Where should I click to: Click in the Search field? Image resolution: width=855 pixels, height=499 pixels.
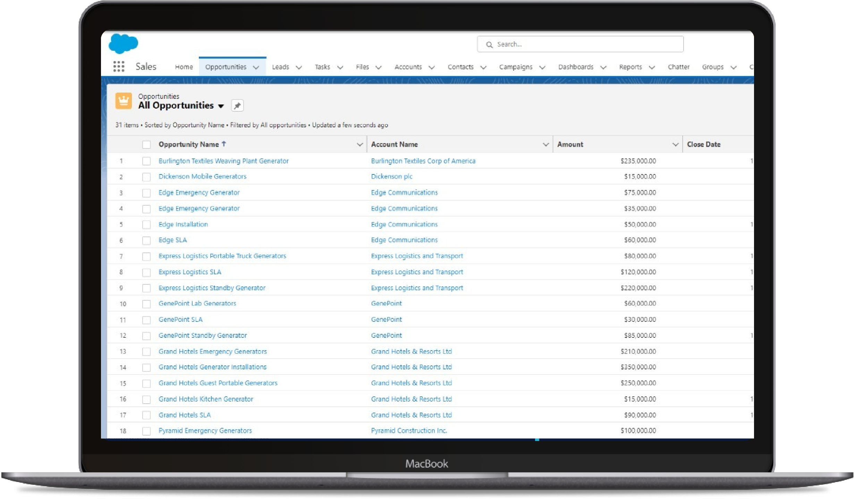pos(580,44)
